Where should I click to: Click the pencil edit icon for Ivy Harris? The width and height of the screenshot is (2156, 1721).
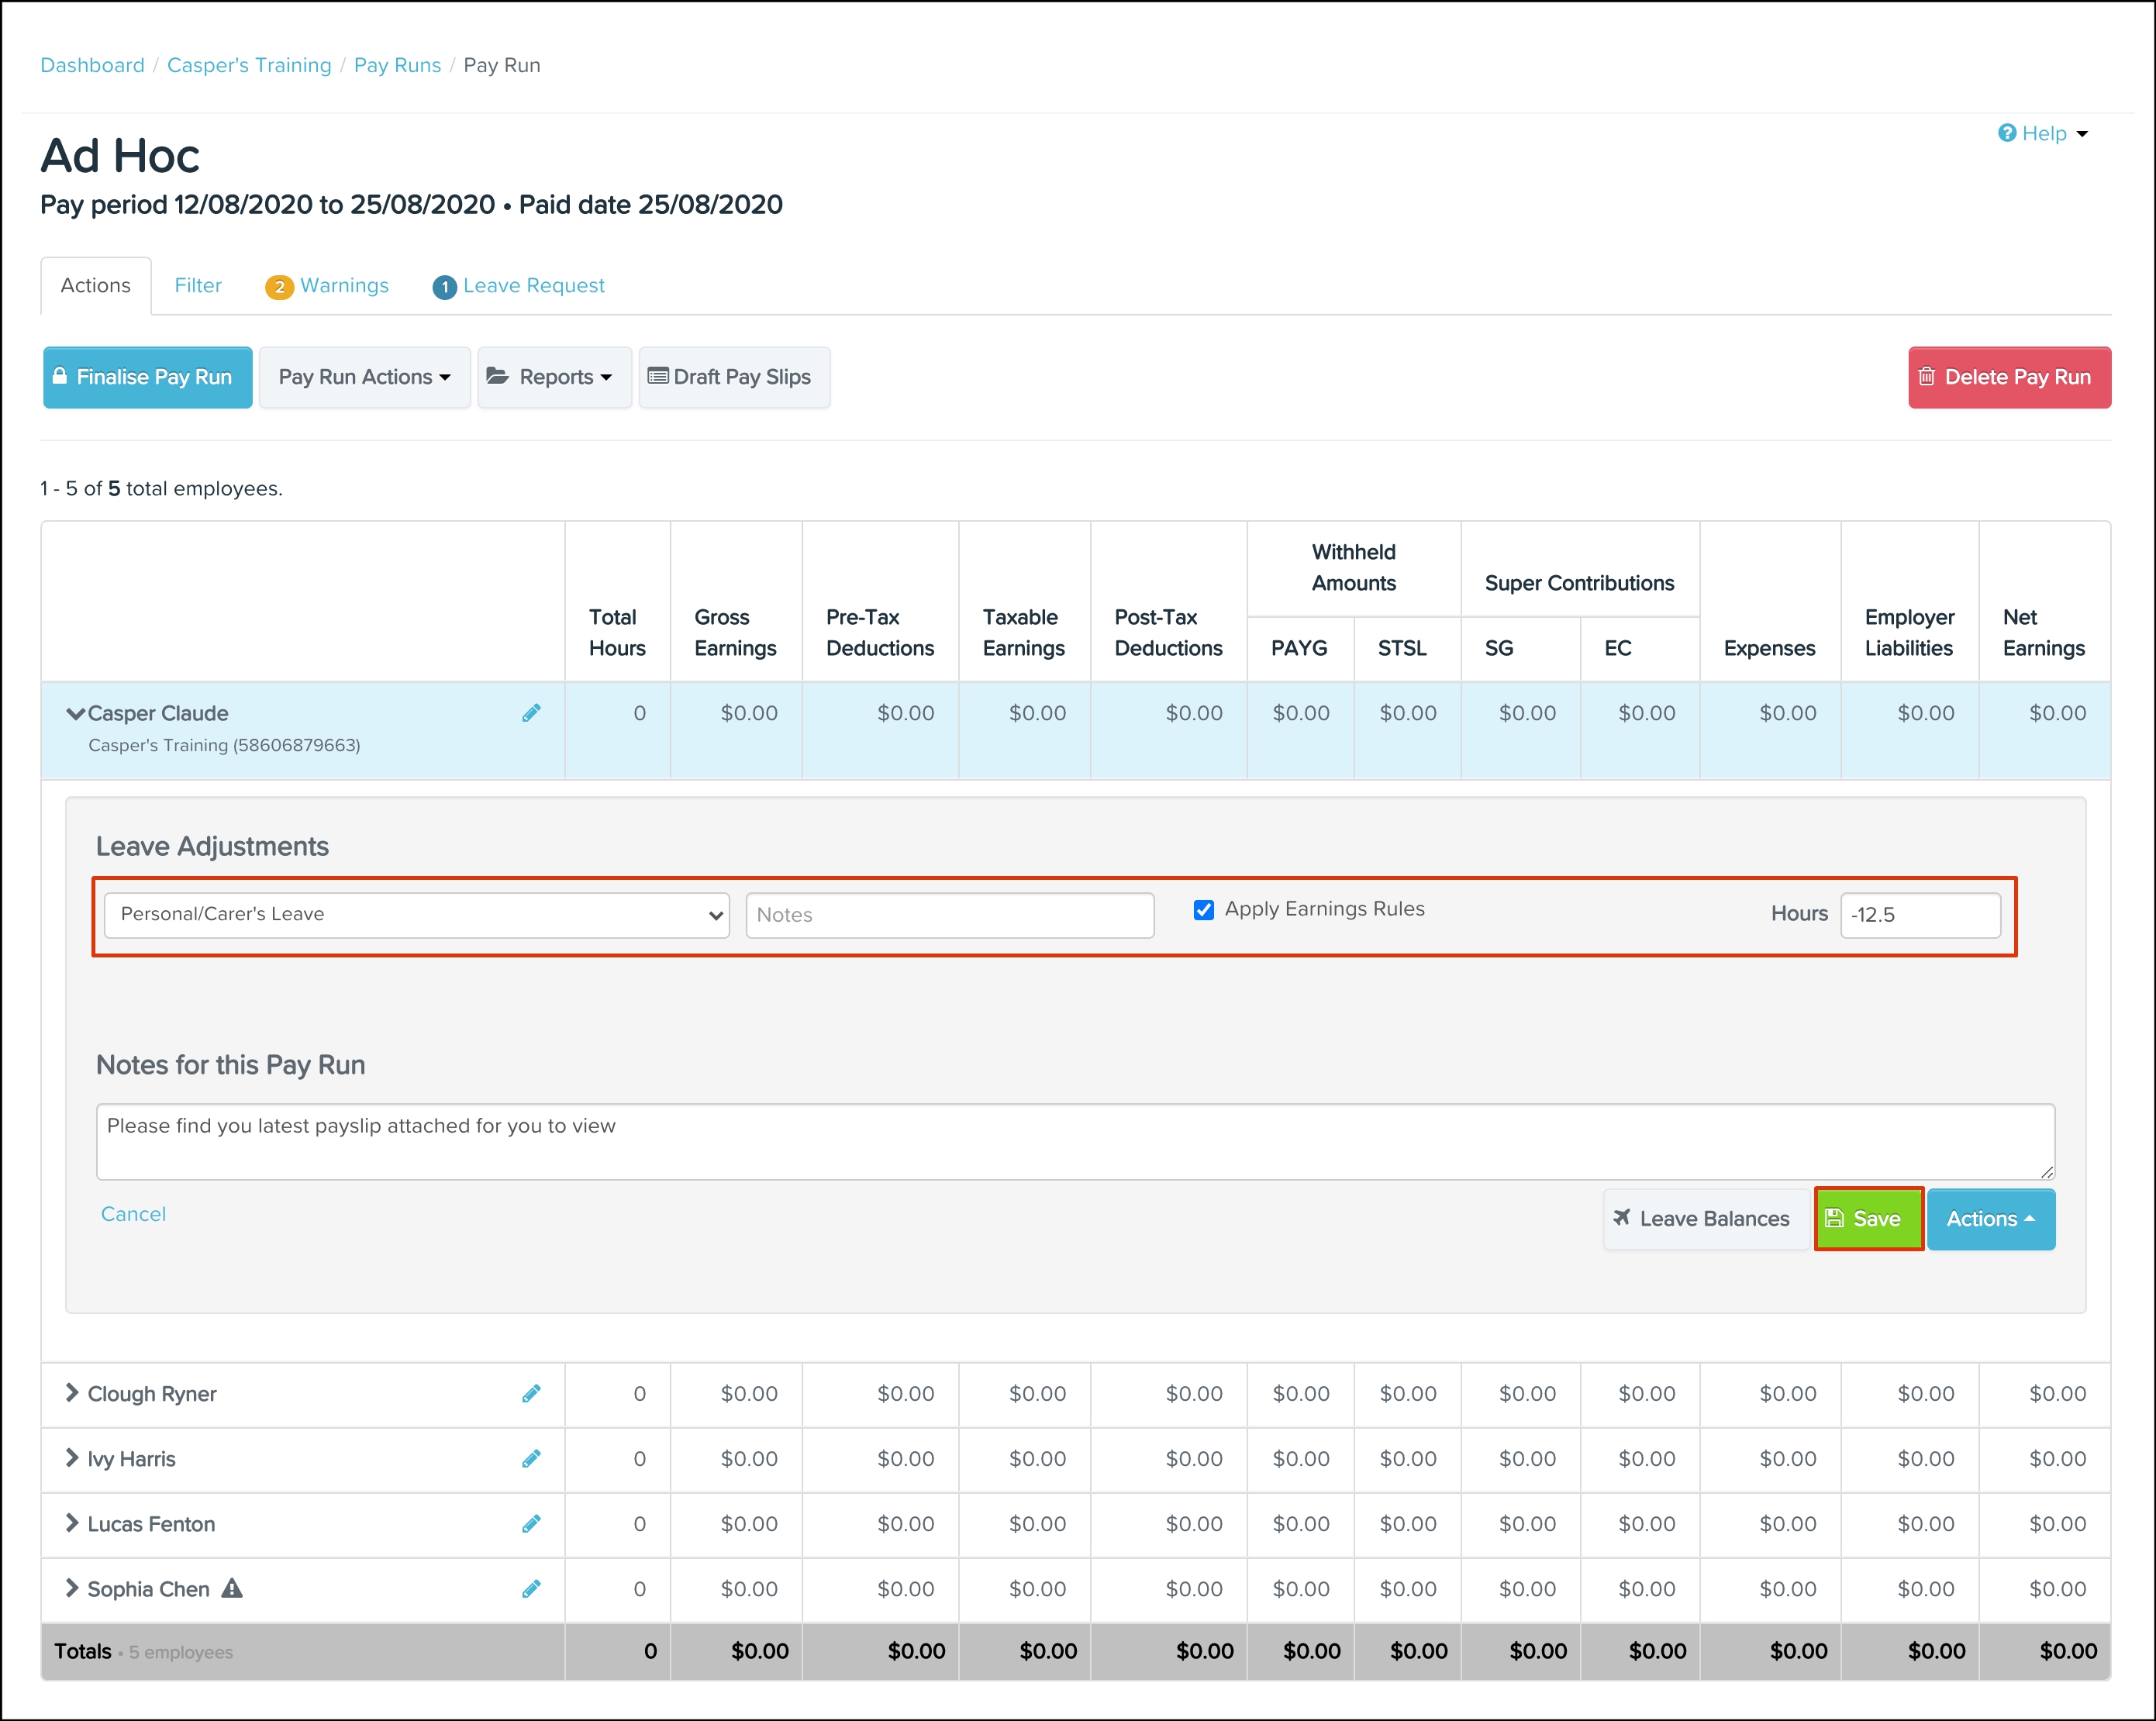[531, 1458]
